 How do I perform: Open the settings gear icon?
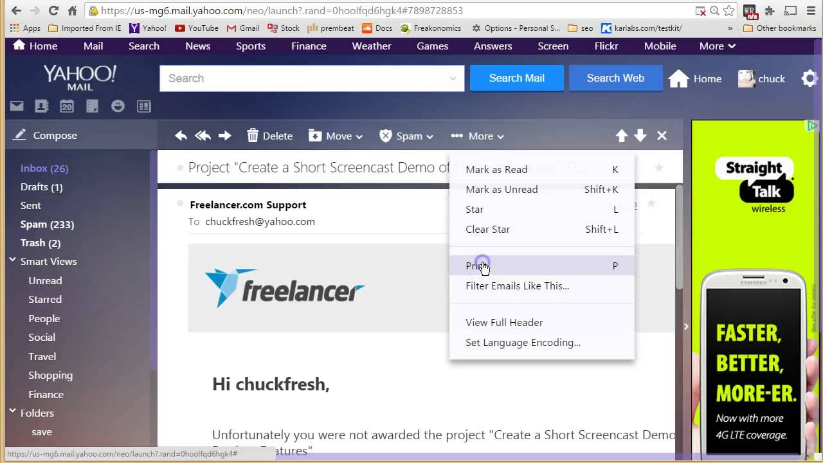pyautogui.click(x=809, y=78)
